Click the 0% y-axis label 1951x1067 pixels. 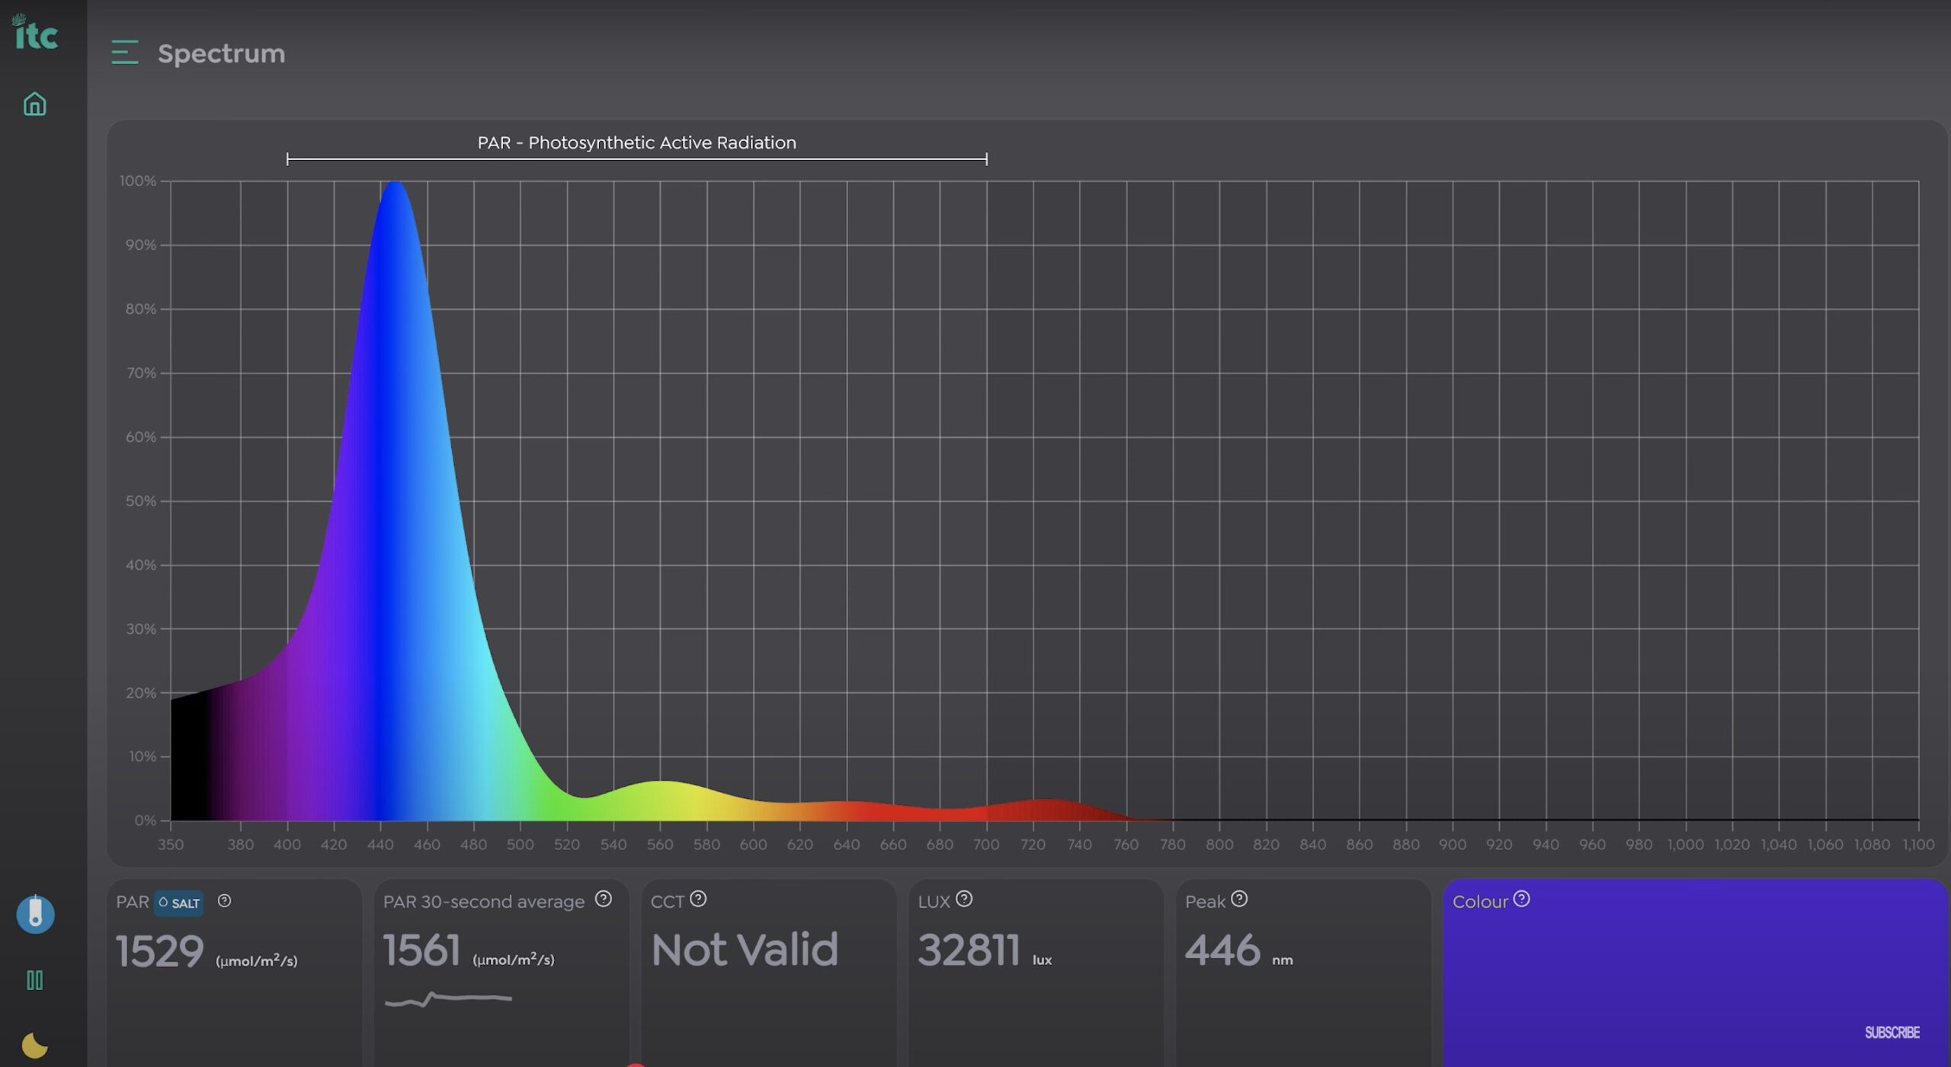tap(145, 820)
